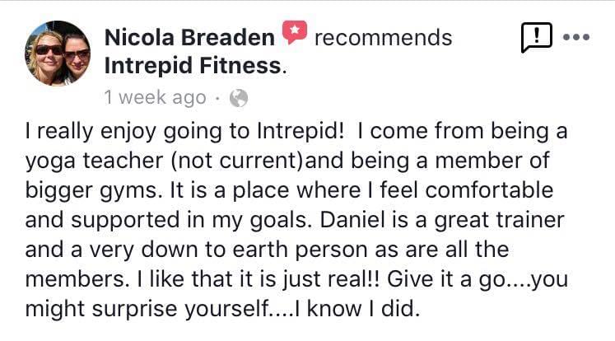Click the review's first line about Intrepid
The image size is (615, 341).
pos(296,131)
